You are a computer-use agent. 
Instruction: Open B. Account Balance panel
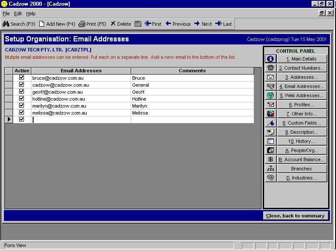click(x=302, y=159)
